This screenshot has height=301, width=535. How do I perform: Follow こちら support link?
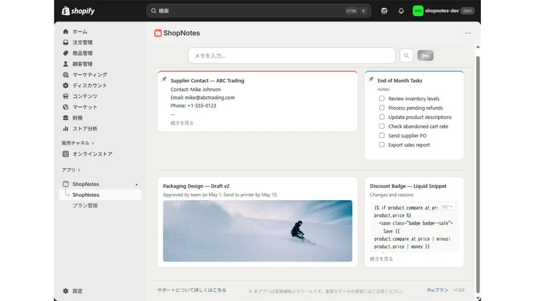[x=219, y=290]
